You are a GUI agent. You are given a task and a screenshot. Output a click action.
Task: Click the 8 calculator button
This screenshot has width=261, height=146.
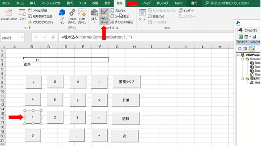[x=55, y=82]
